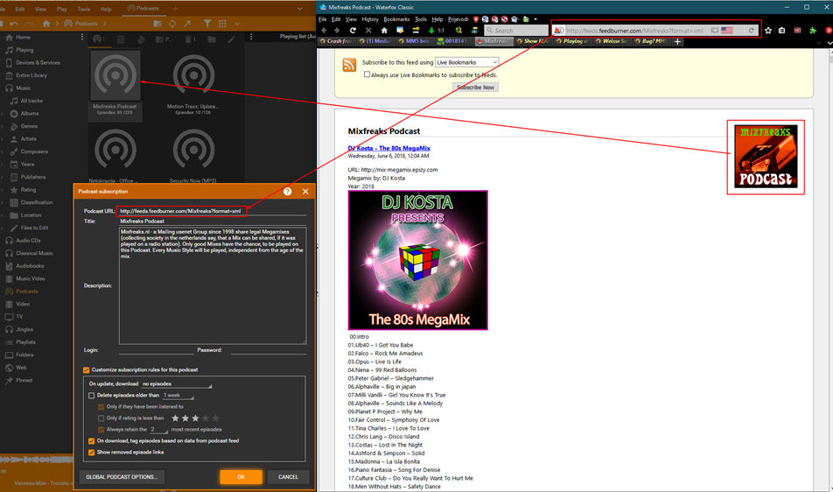Click the orange RSS feed icon
The height and width of the screenshot is (492, 833).
click(349, 65)
